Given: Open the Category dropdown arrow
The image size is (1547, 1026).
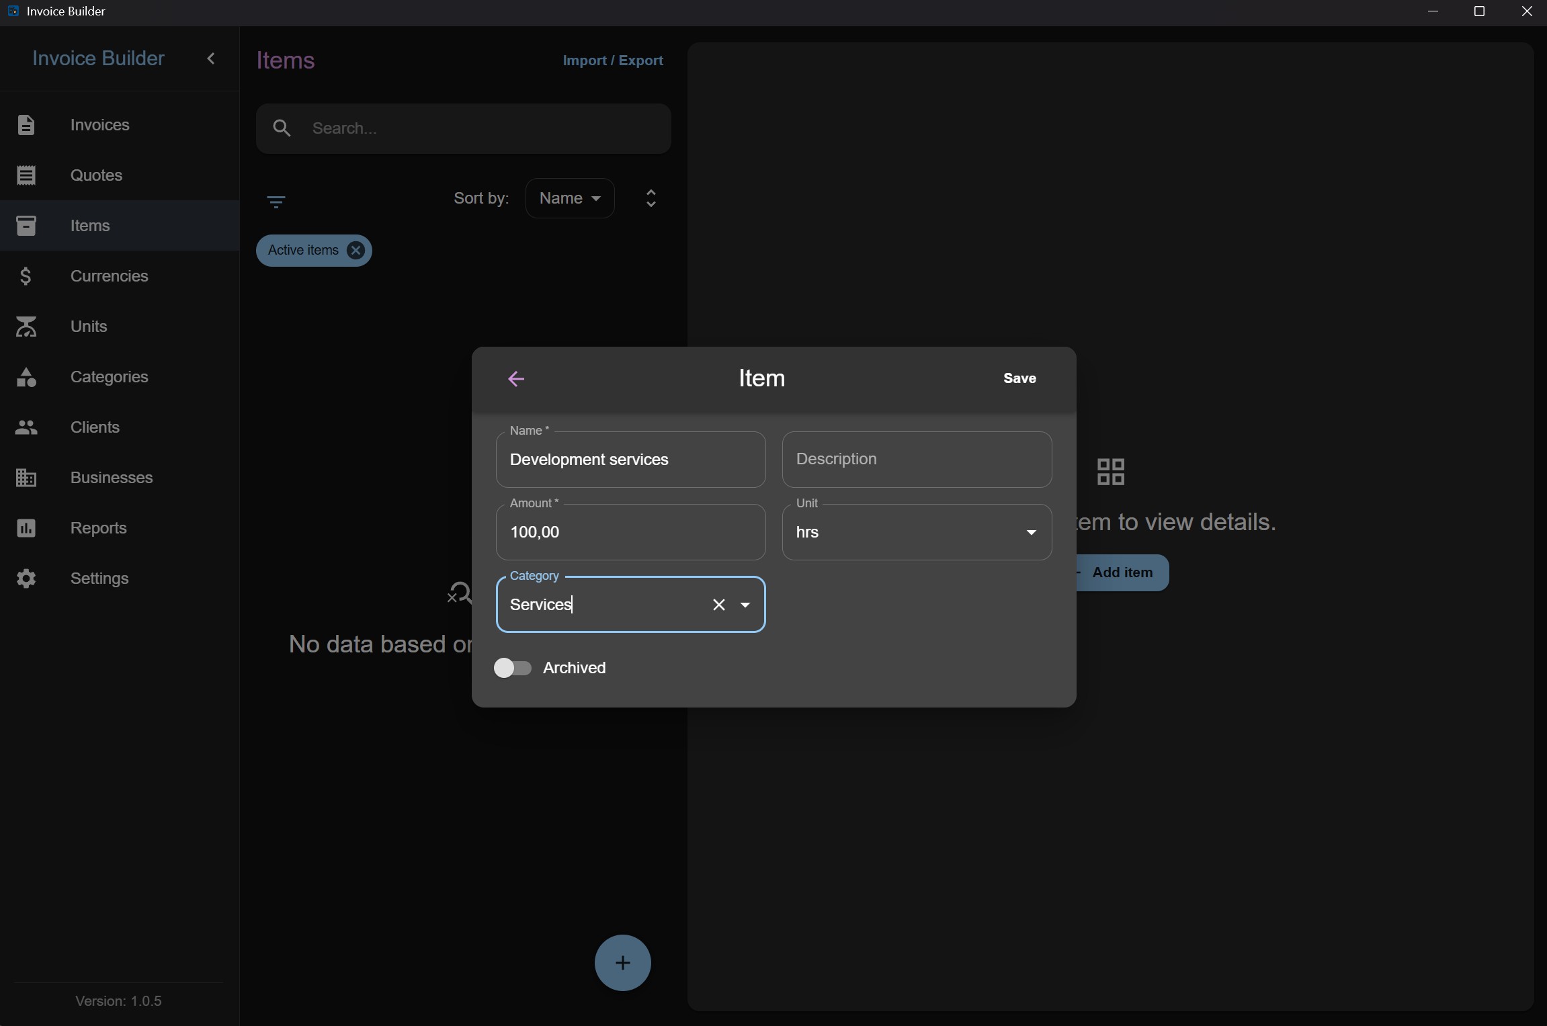Looking at the screenshot, I should [x=745, y=605].
